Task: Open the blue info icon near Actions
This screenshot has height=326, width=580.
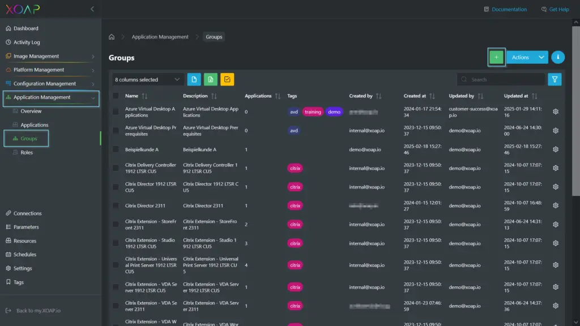Action: (557, 57)
